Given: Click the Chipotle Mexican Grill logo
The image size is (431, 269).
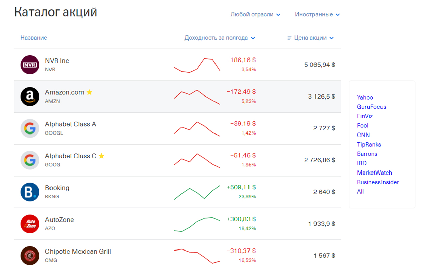Looking at the screenshot, I should pyautogui.click(x=30, y=256).
